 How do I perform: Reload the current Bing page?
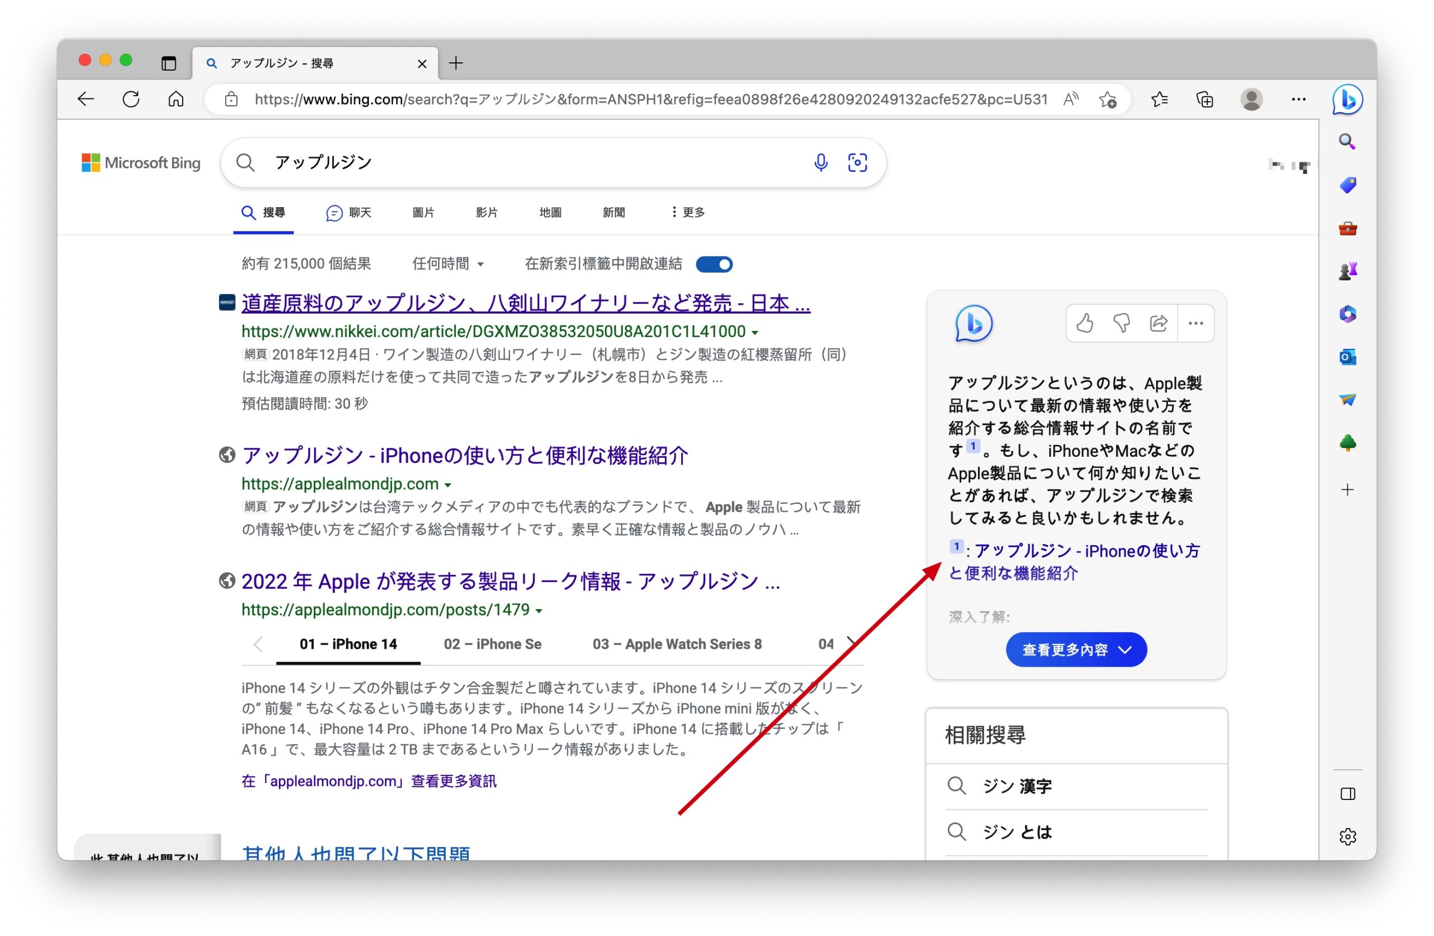click(131, 100)
